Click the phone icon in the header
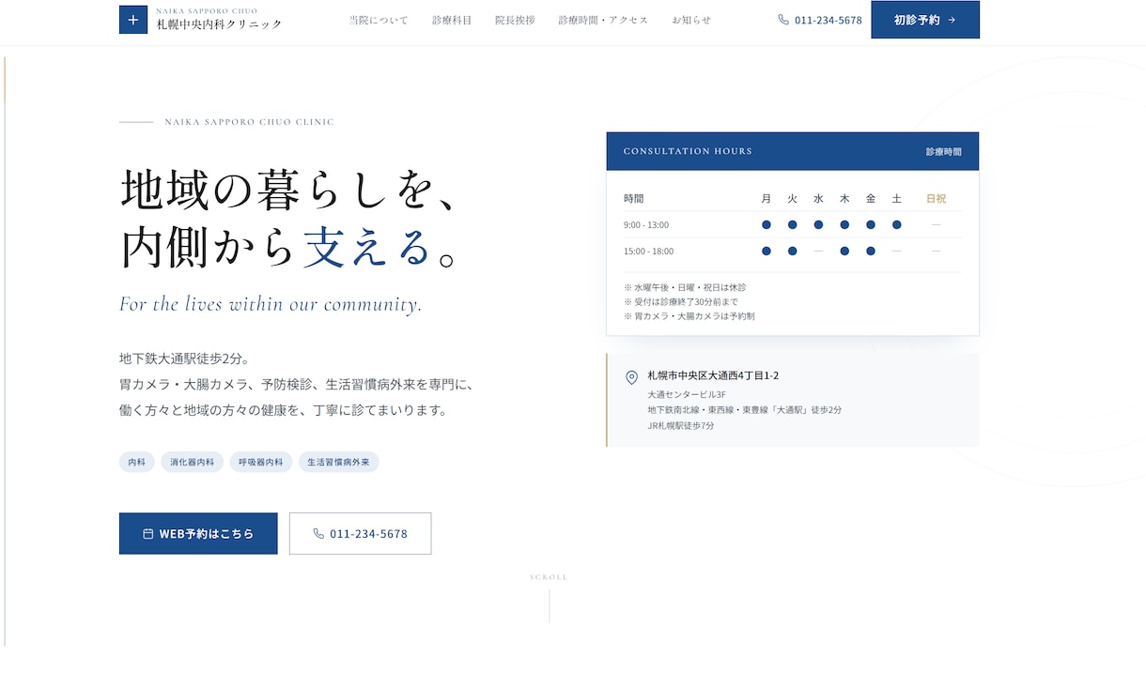1146x687 pixels. point(783,20)
